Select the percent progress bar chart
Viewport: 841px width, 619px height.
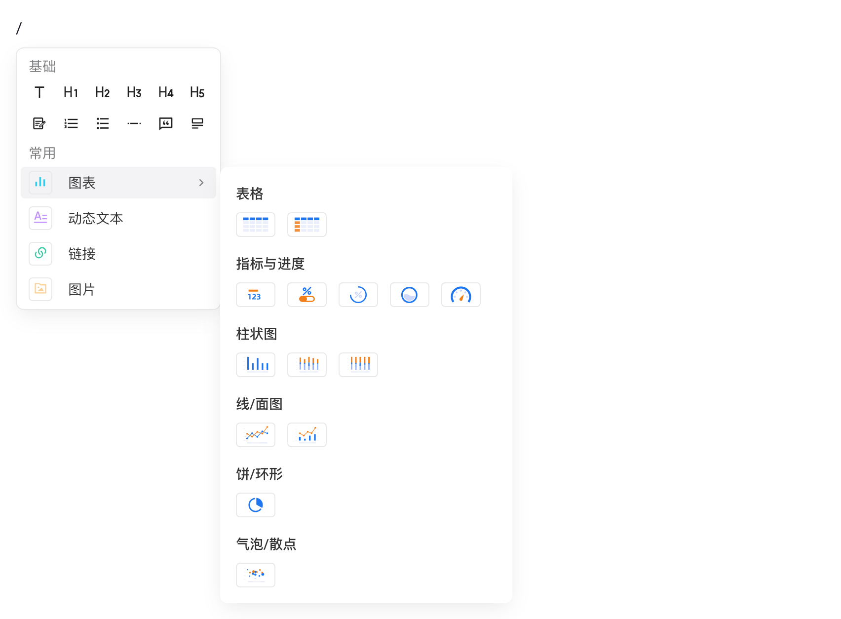pos(307,295)
